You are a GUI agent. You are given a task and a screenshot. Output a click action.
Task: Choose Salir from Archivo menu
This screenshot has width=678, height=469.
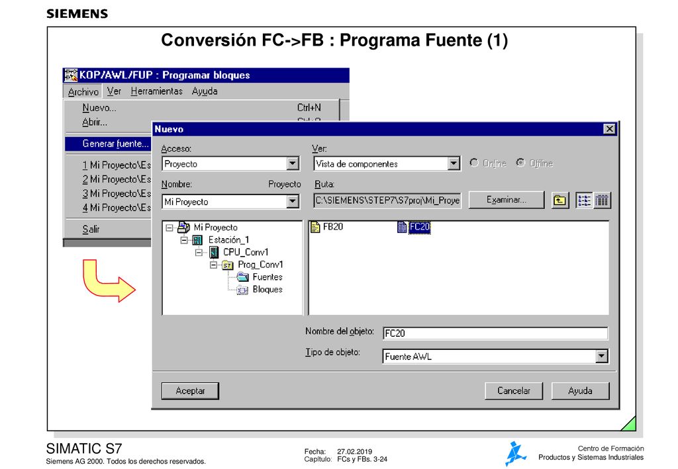[109, 230]
